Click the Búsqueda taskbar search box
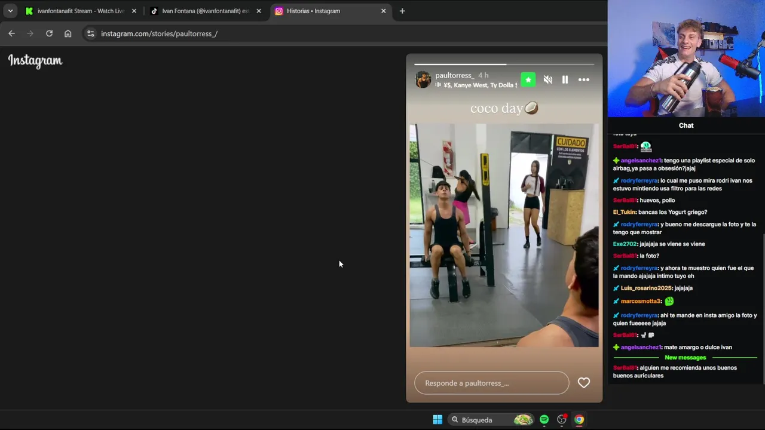765x430 pixels. [492, 419]
